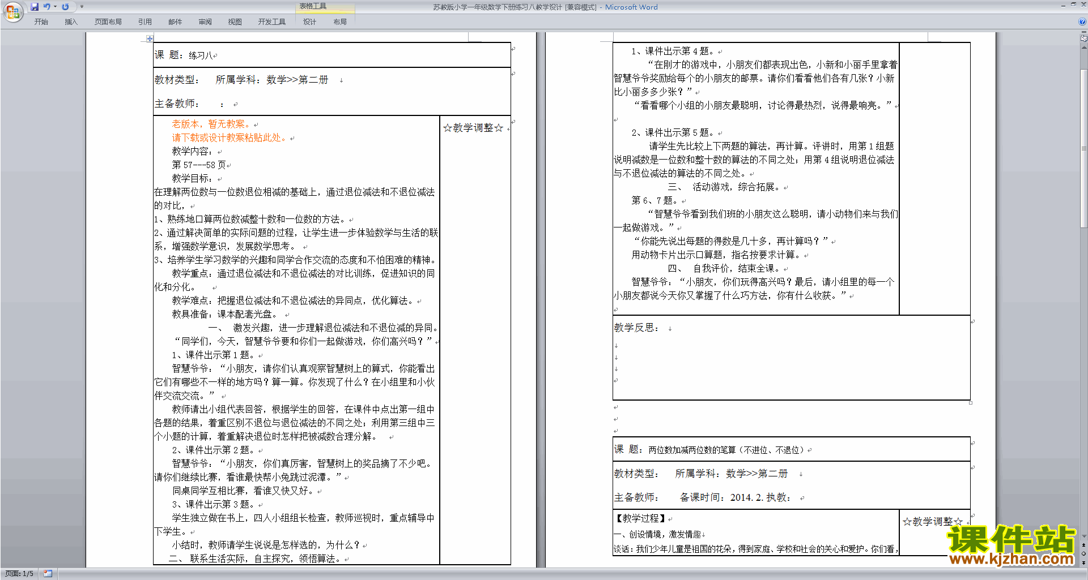Click the title 两位数加减两位数的笔算
This screenshot has height=580, width=1088.
pyautogui.click(x=727, y=450)
